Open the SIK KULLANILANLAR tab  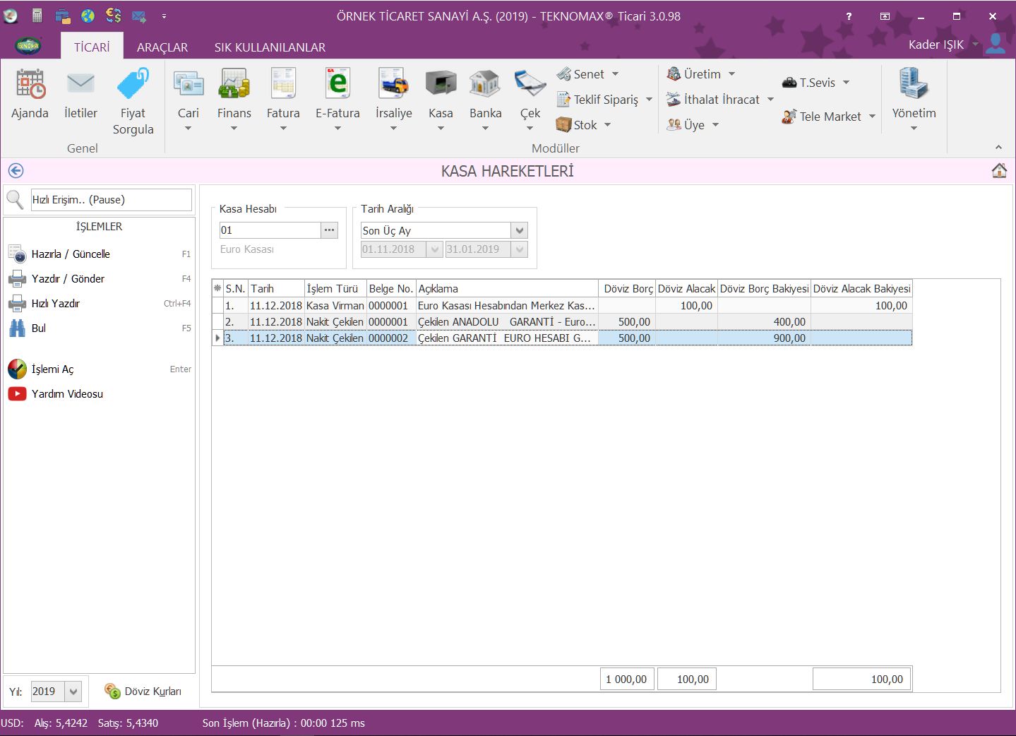coord(270,47)
